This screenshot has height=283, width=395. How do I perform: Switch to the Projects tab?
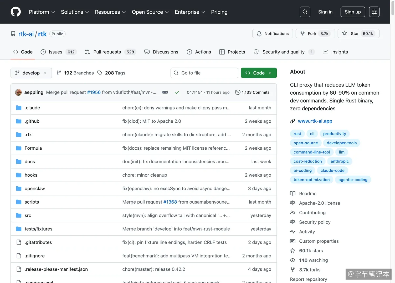coord(232,52)
